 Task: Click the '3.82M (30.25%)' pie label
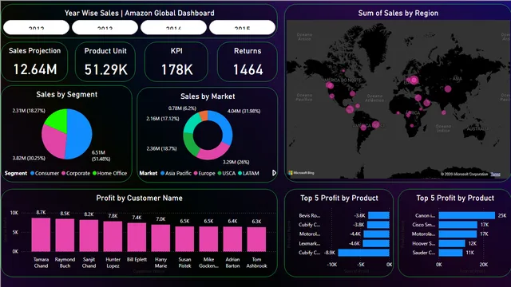coord(29,158)
